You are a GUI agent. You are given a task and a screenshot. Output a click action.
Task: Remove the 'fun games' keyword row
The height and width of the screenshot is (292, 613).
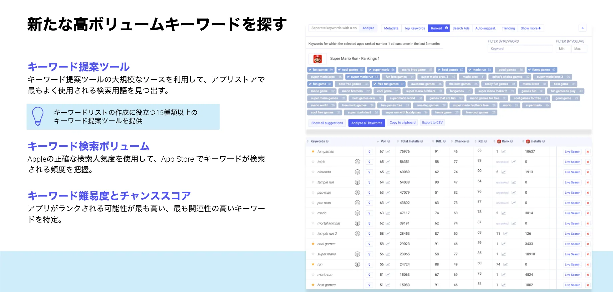[588, 152]
